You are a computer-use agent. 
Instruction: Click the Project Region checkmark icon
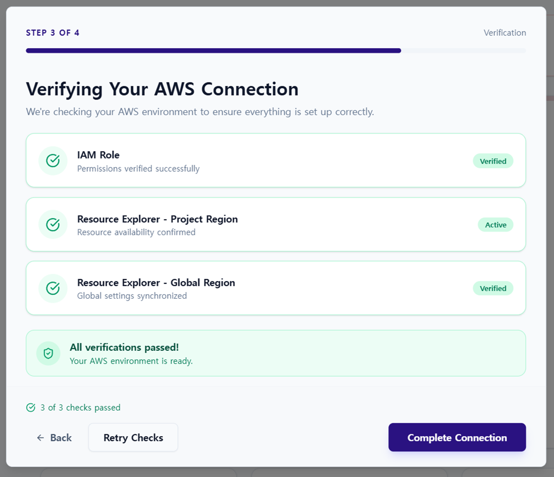click(x=53, y=225)
